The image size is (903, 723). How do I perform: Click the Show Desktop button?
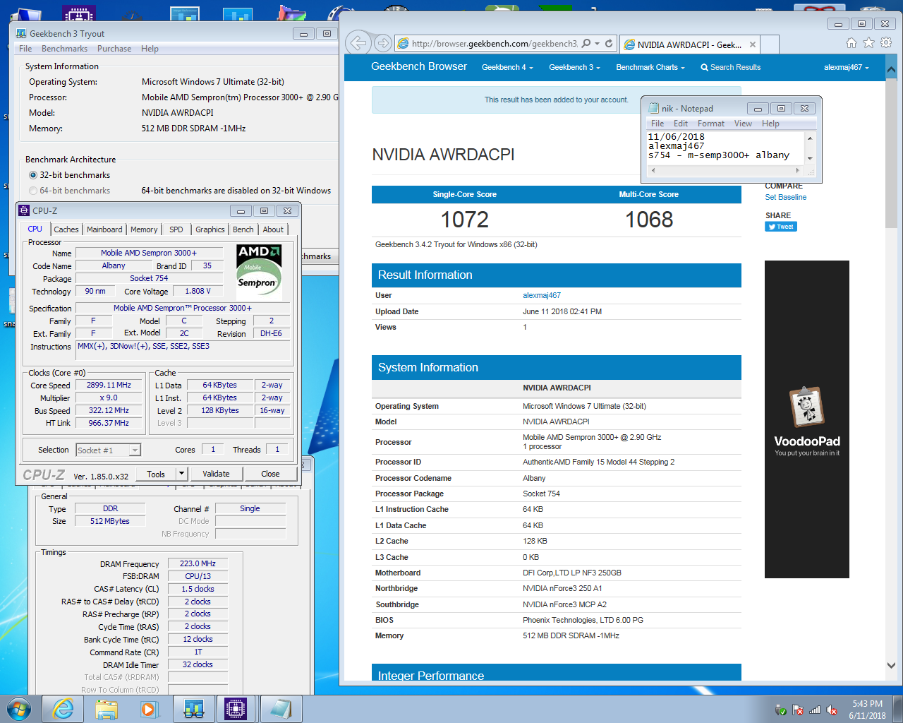898,709
